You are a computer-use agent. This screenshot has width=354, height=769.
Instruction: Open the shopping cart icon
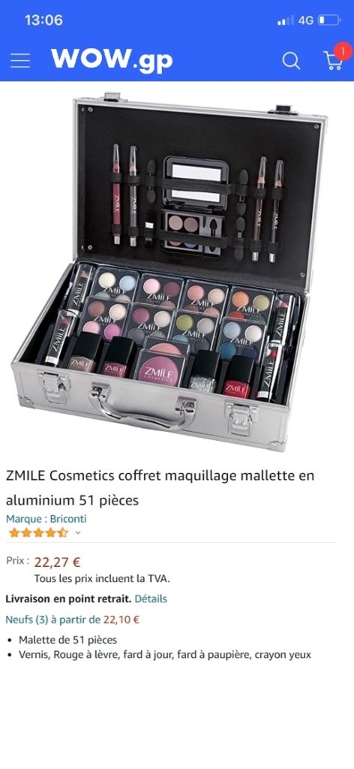(x=333, y=62)
